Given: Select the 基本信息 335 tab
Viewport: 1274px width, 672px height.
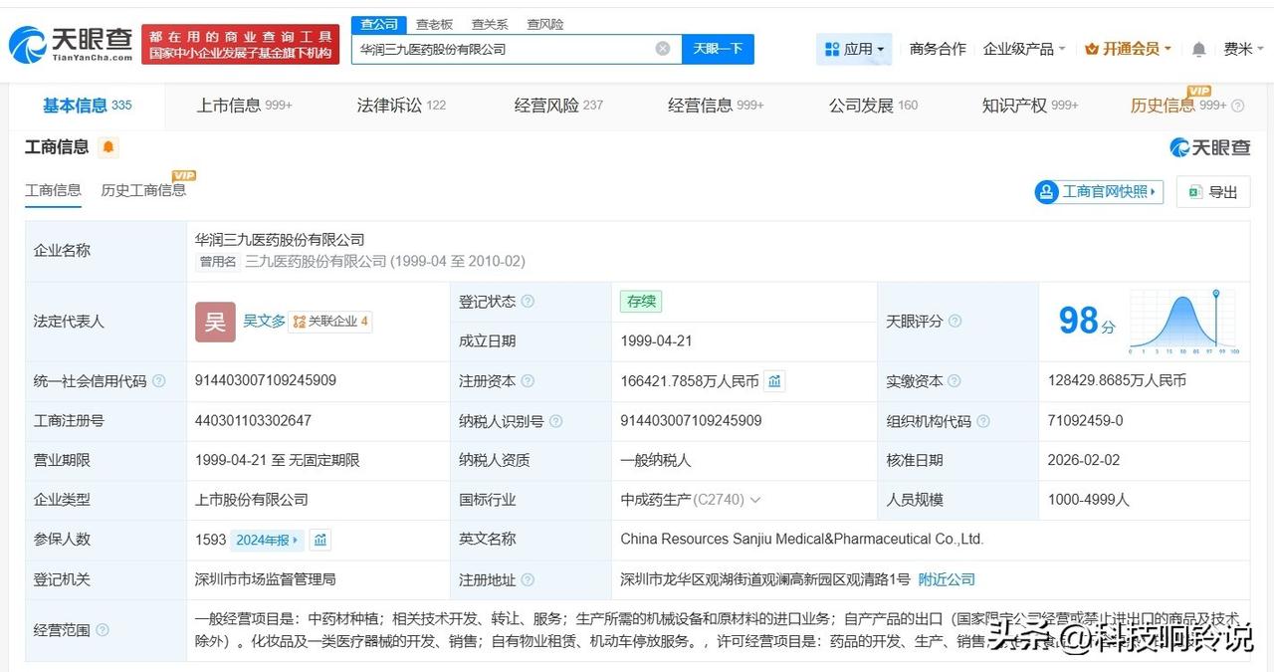Looking at the screenshot, I should (87, 105).
